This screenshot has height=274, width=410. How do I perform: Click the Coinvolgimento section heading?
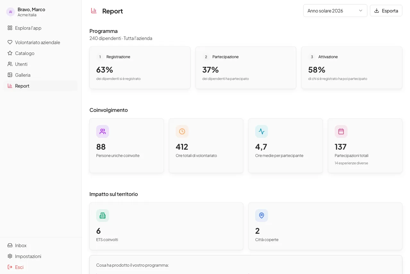(x=109, y=110)
